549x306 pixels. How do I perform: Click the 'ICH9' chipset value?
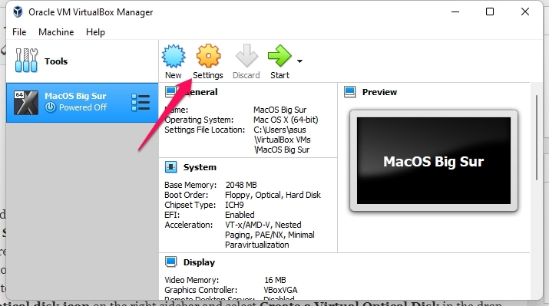234,205
